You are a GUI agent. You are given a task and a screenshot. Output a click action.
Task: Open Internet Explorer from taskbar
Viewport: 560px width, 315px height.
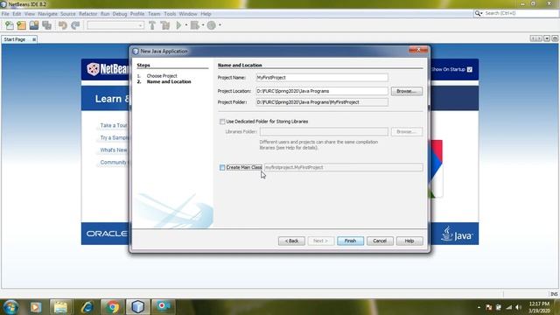point(87,307)
